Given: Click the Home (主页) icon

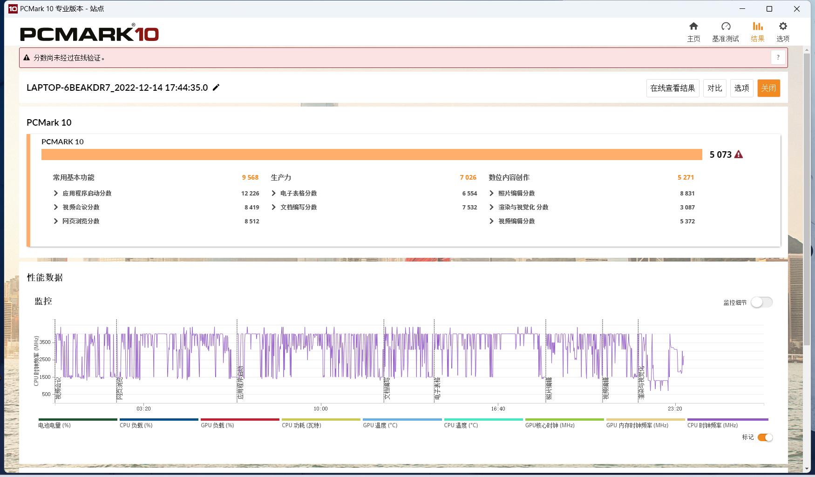Looking at the screenshot, I should [693, 27].
